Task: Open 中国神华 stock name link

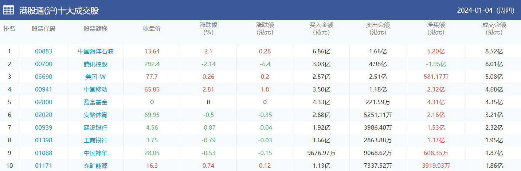Action: tap(95, 153)
